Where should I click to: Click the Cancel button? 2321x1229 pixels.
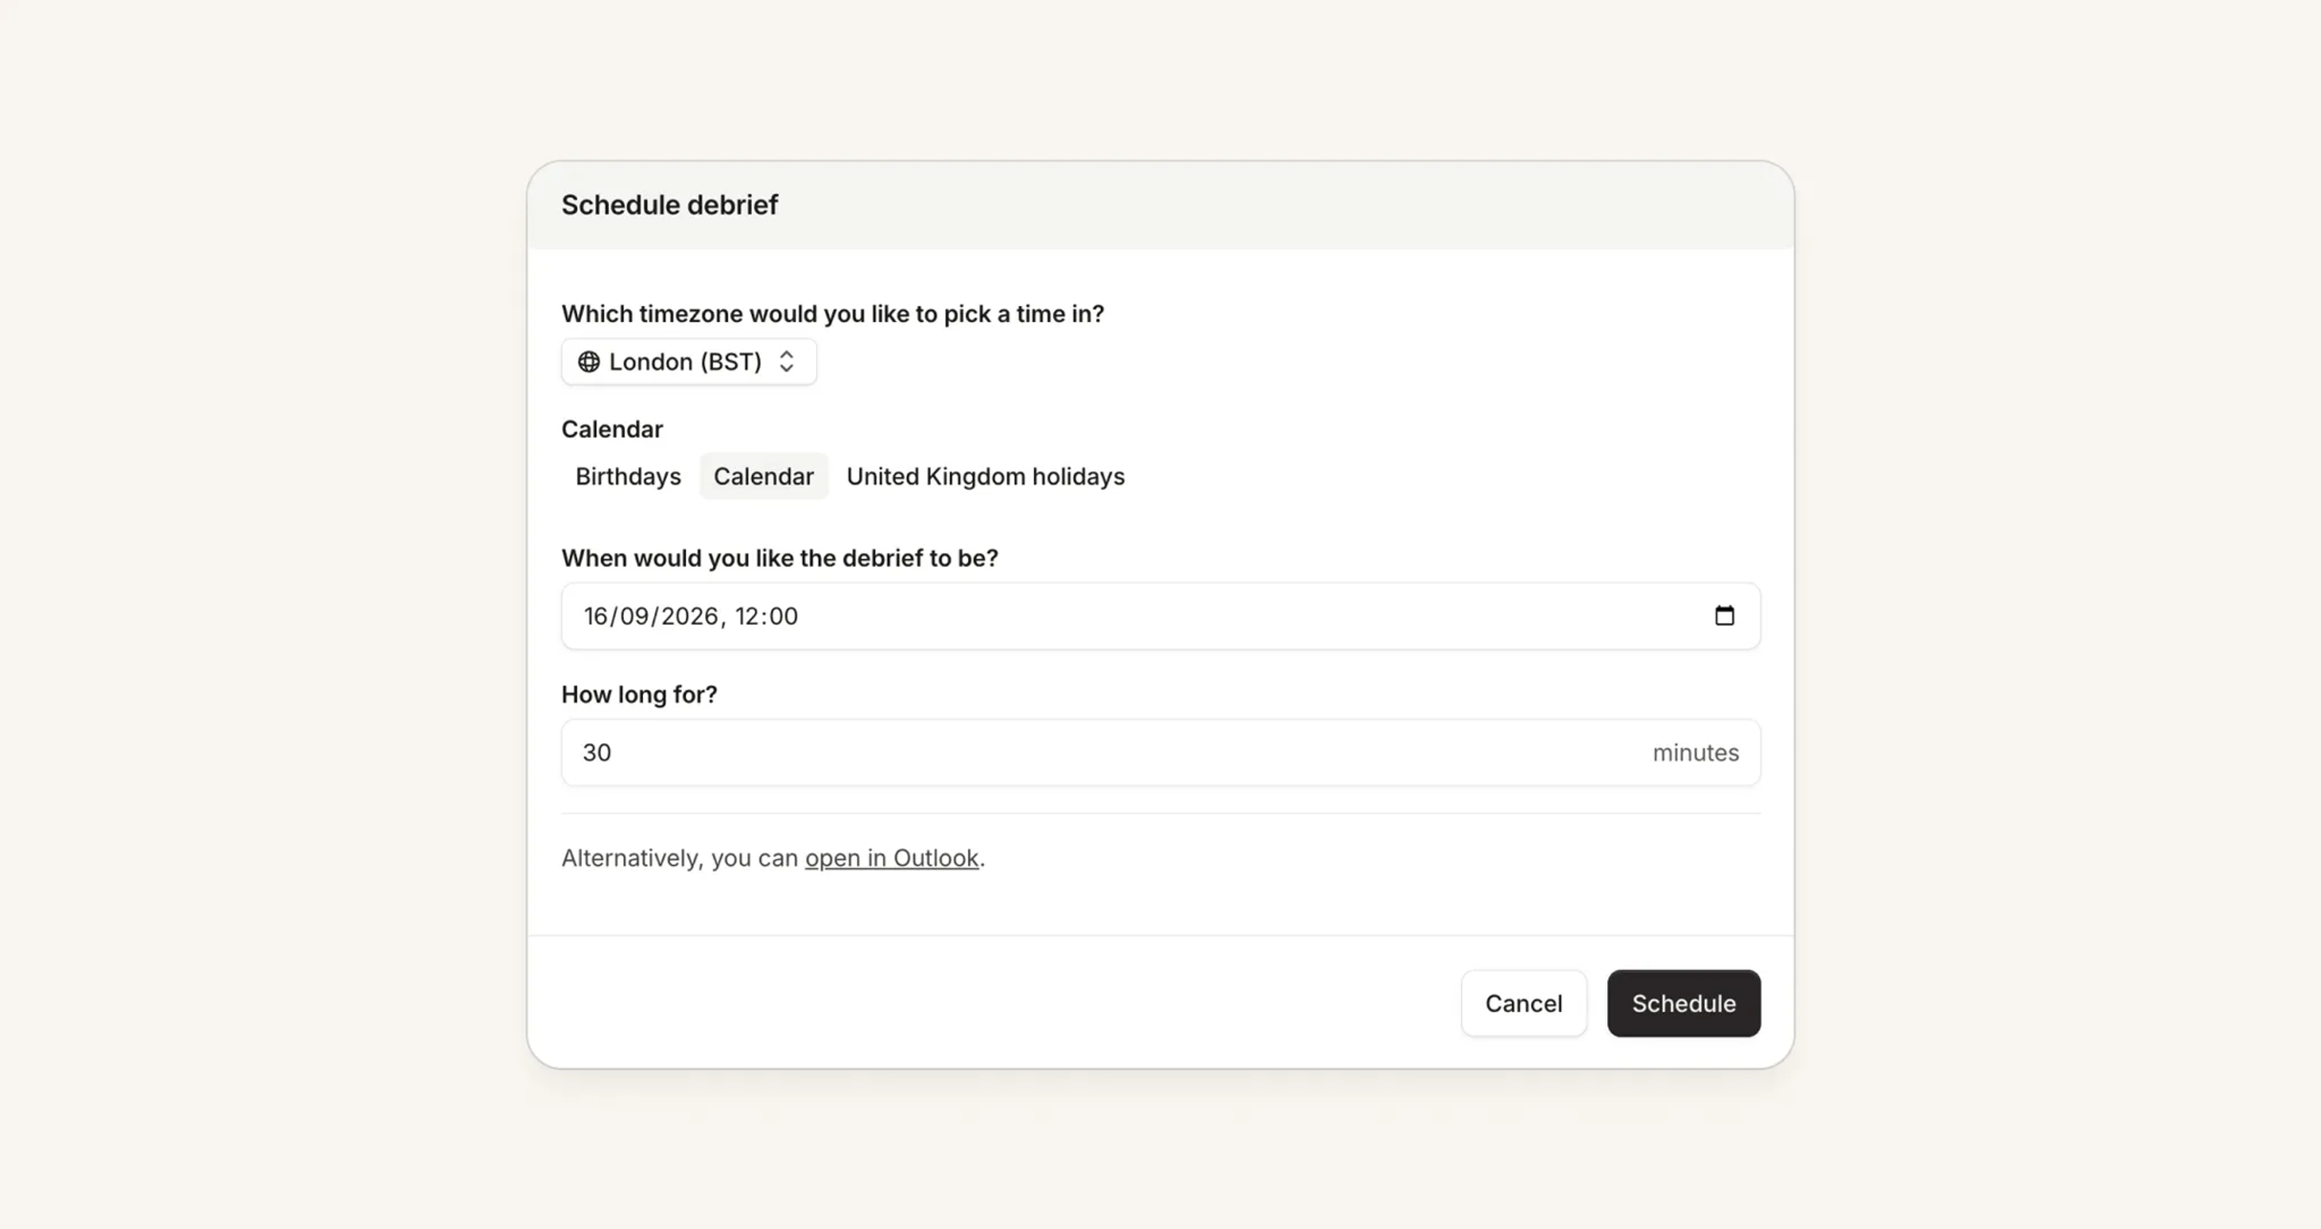tap(1524, 1004)
